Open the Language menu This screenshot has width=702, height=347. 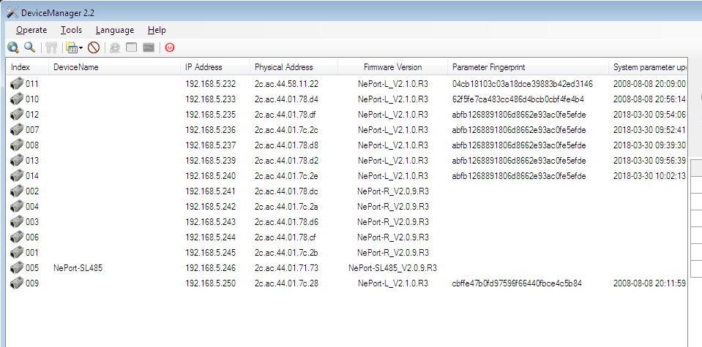tap(114, 30)
